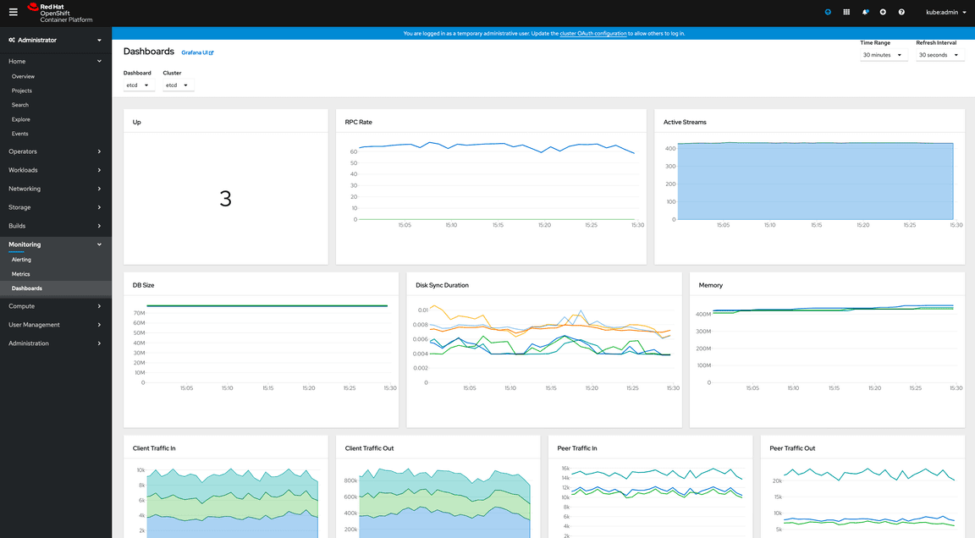Click the DB Size green line

click(x=267, y=305)
